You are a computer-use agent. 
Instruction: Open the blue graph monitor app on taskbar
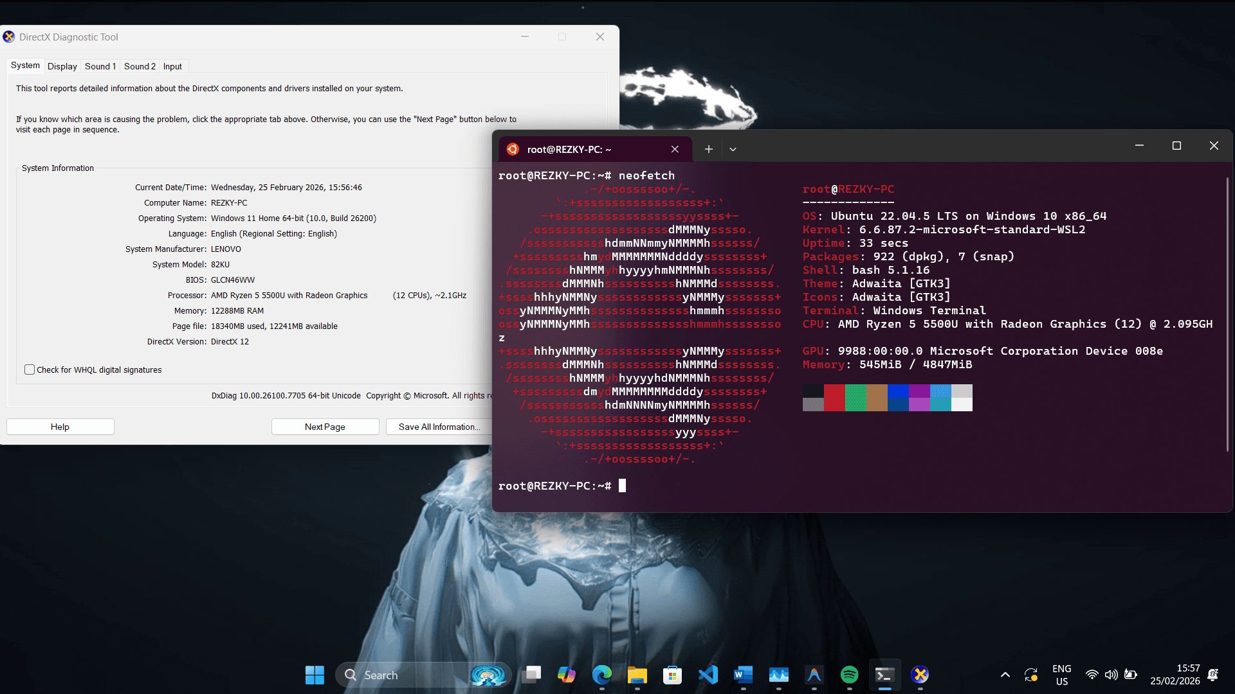(x=779, y=675)
